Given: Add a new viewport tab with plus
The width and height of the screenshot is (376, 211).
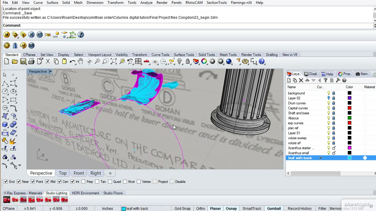Looking at the screenshot, I should tap(110, 173).
